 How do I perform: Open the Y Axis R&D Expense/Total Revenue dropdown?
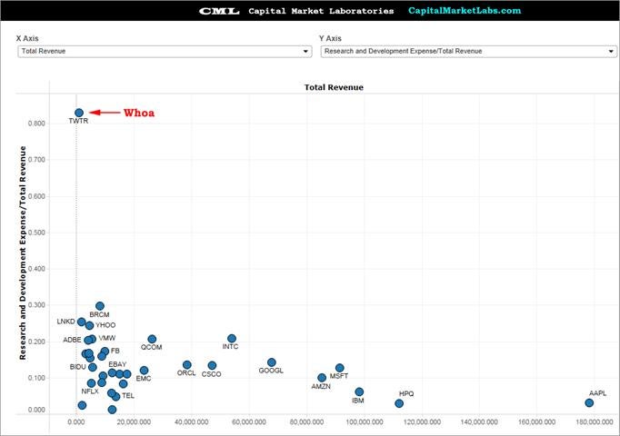(x=468, y=52)
